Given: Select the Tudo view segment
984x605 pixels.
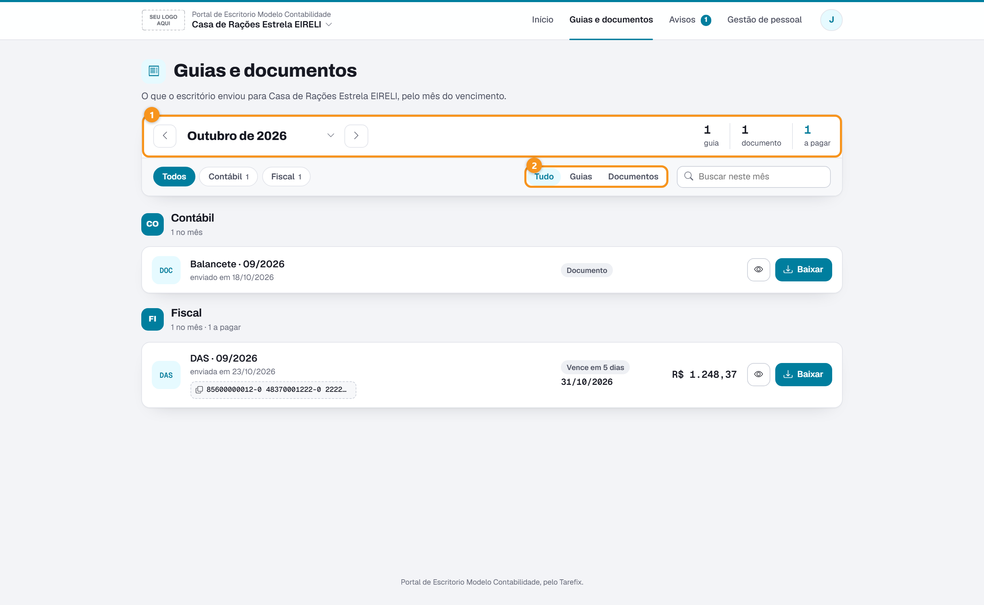Looking at the screenshot, I should [544, 177].
